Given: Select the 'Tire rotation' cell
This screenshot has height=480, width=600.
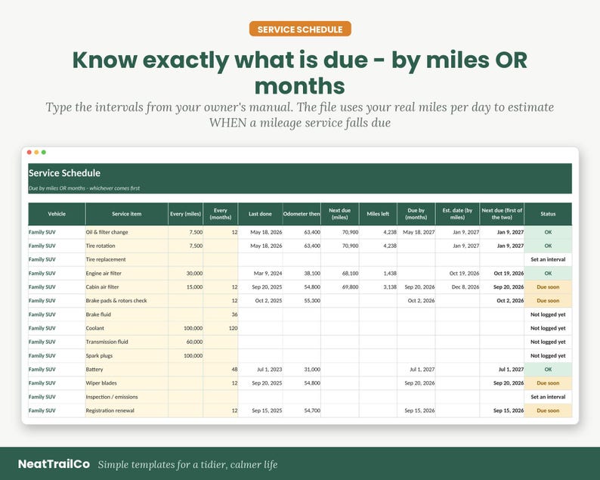Looking at the screenshot, I should [127, 246].
